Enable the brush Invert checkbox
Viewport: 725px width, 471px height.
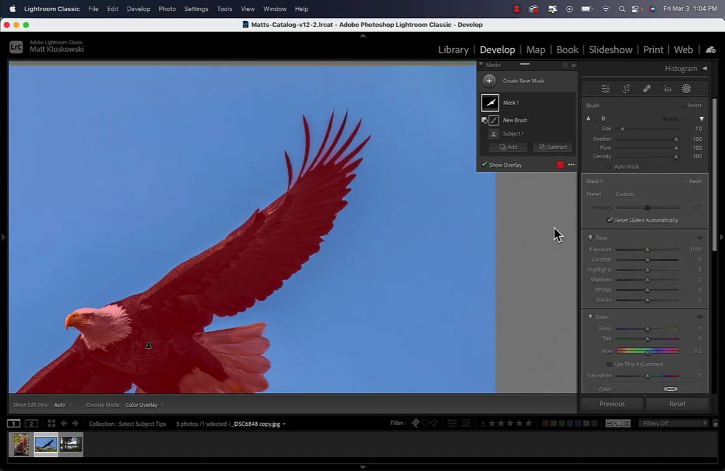(682, 106)
